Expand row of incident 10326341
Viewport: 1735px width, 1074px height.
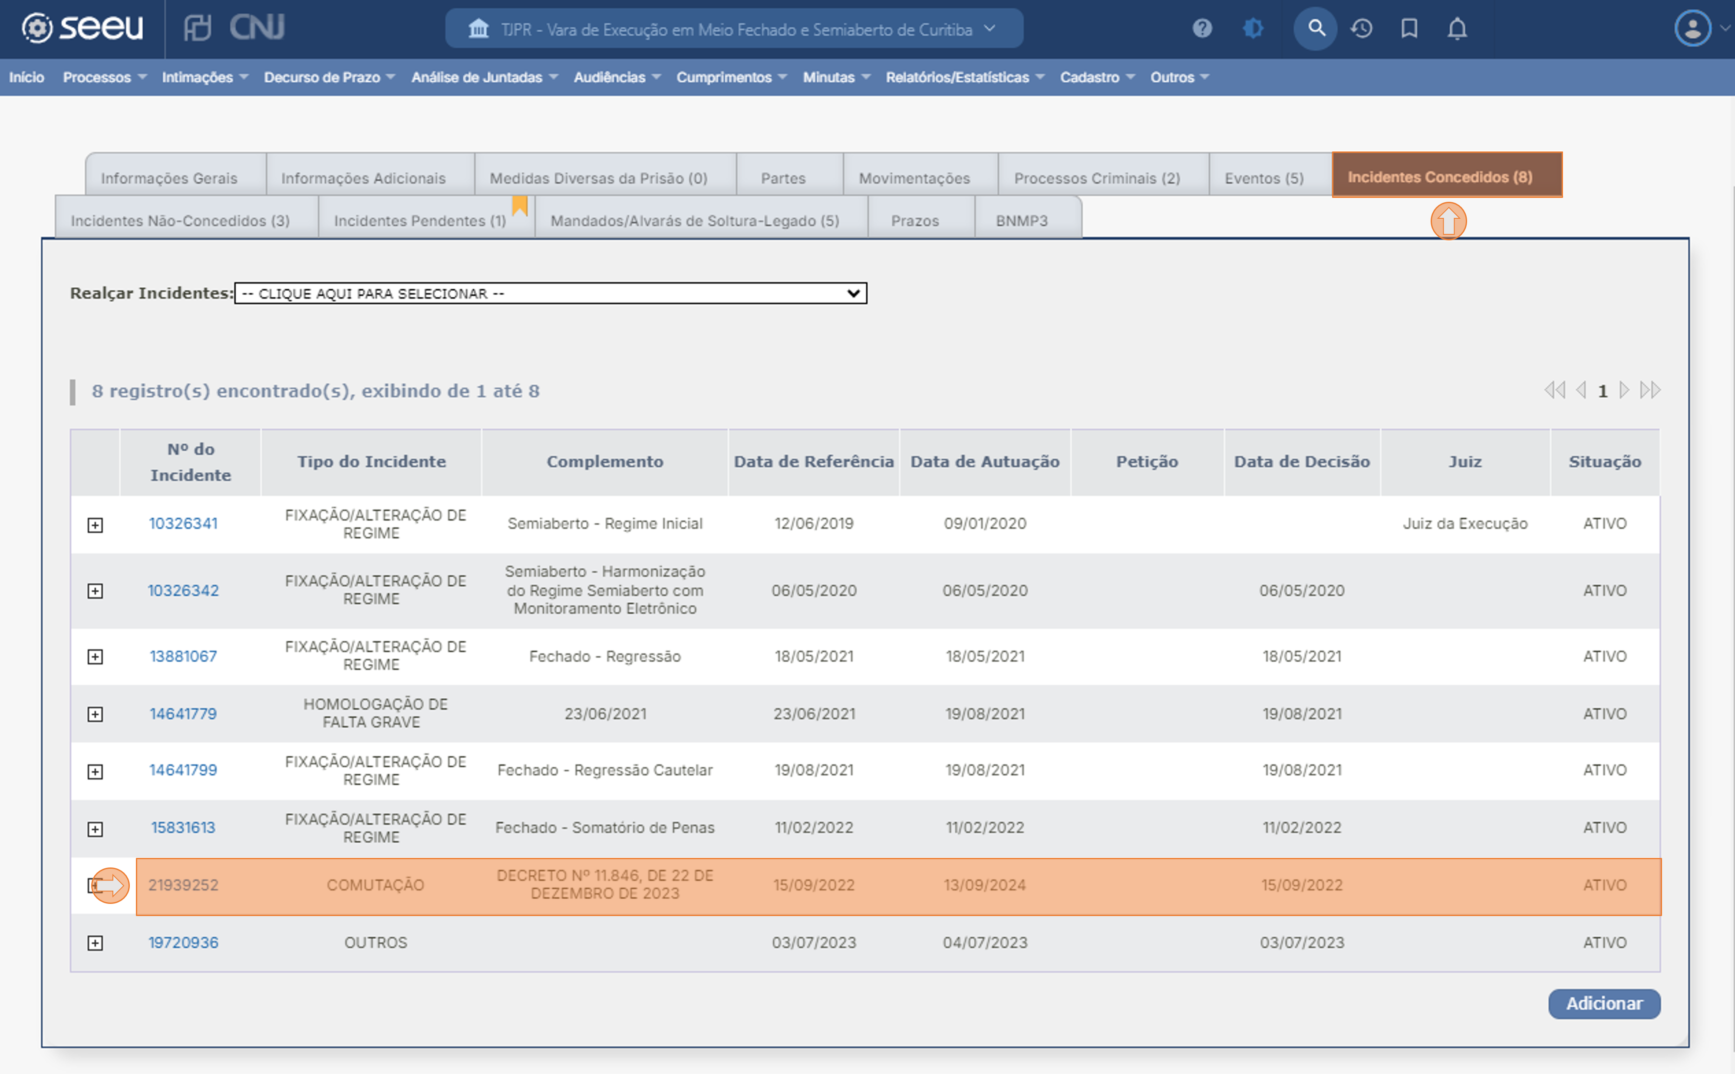point(95,525)
